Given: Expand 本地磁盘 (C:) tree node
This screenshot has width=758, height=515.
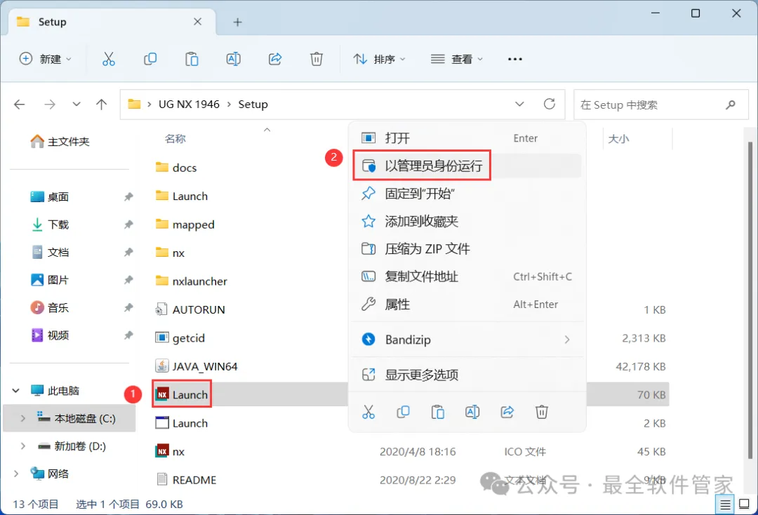Looking at the screenshot, I should tap(22, 418).
